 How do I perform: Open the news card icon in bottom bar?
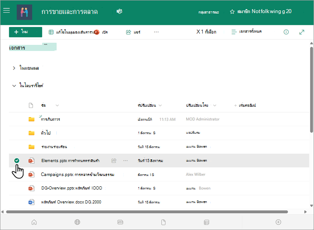click(x=120, y=222)
